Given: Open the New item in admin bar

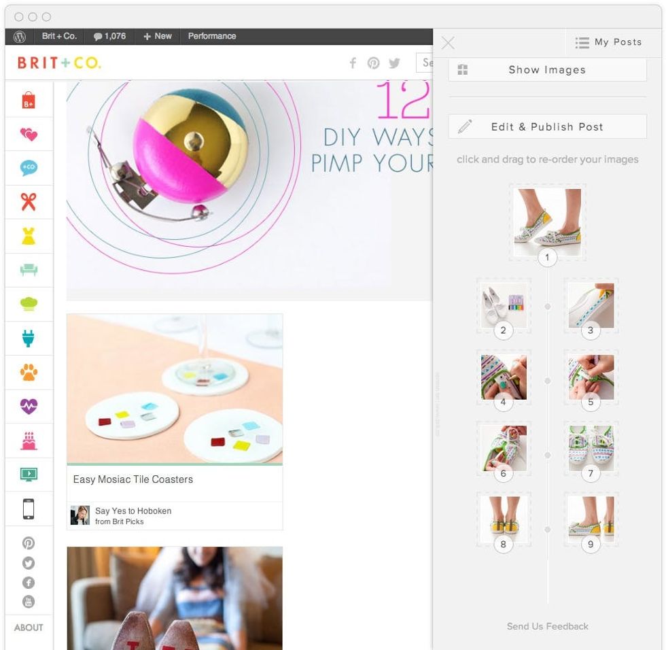Looking at the screenshot, I should (x=158, y=36).
